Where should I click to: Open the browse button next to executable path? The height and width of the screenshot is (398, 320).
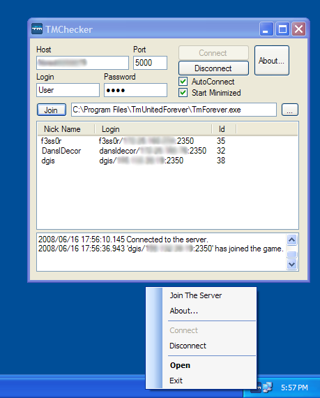(290, 110)
